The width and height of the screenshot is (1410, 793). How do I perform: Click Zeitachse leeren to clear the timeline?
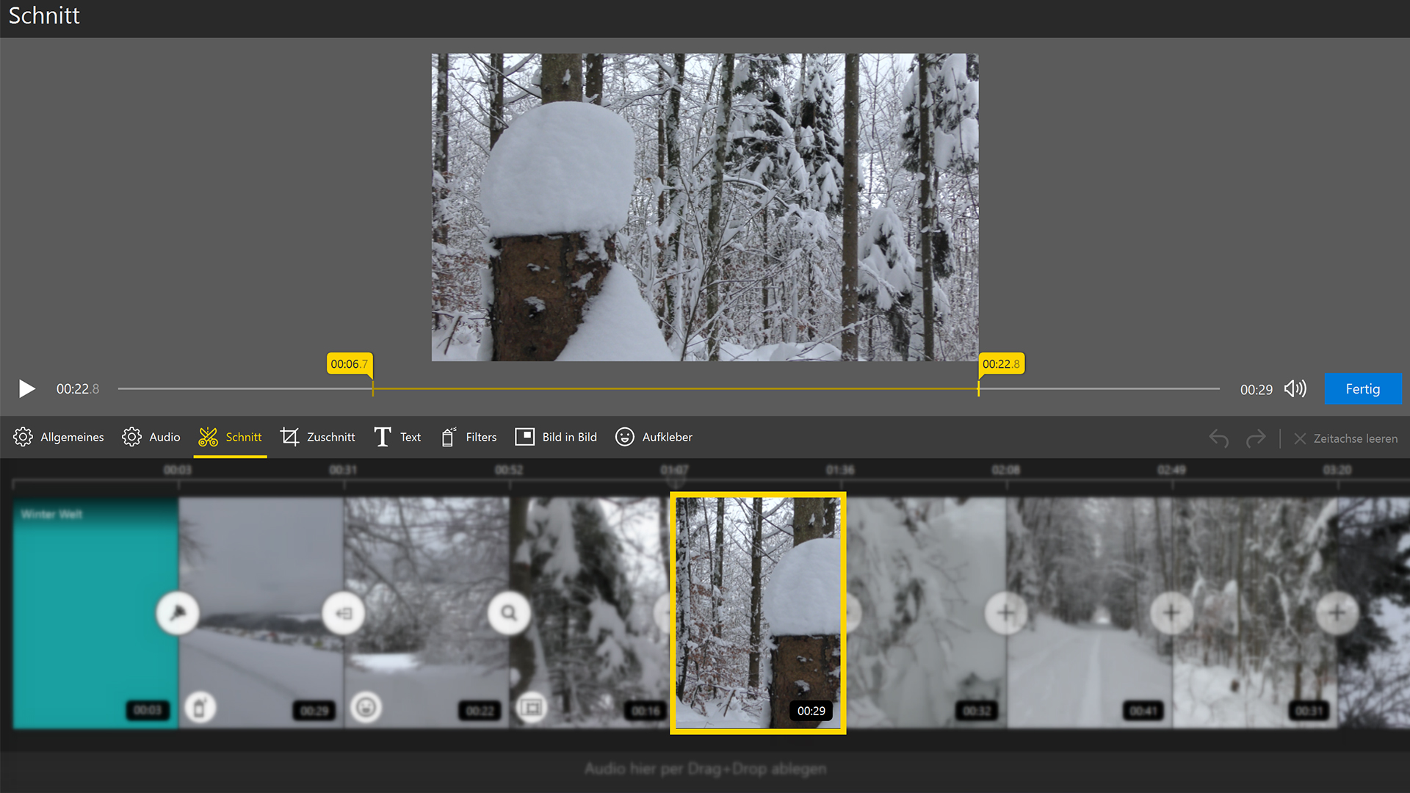pos(1345,438)
